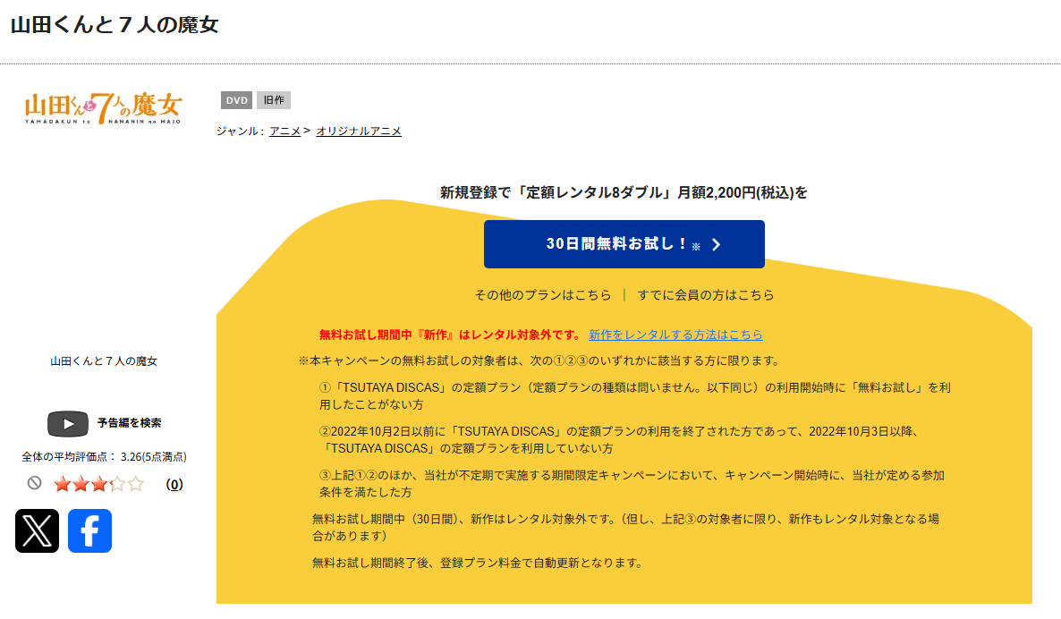This screenshot has width=1061, height=619.
Task: Click the red notice 無料お試し期間中『新作』はレンタル対象外です。
Action: (x=450, y=335)
